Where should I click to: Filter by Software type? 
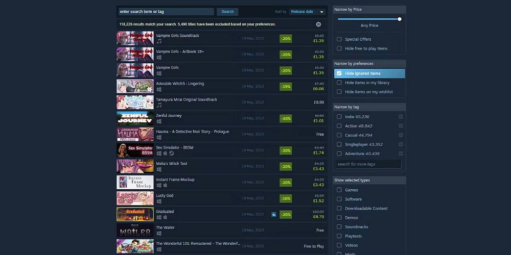(339, 199)
